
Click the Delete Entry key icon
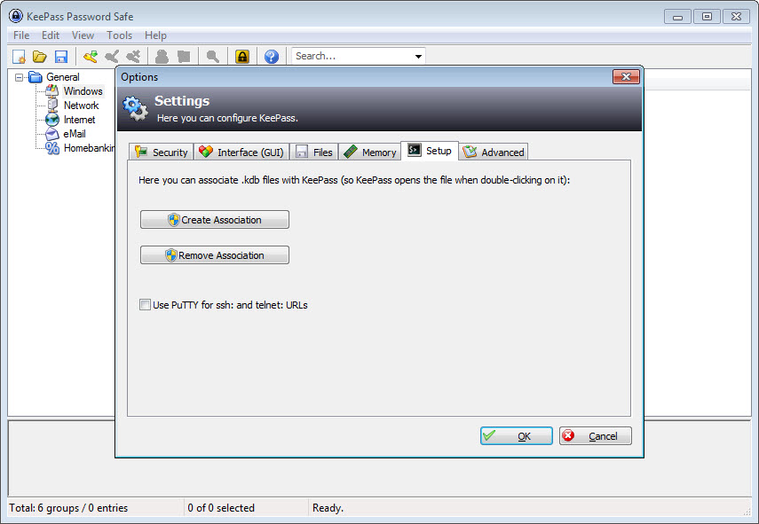pos(133,57)
